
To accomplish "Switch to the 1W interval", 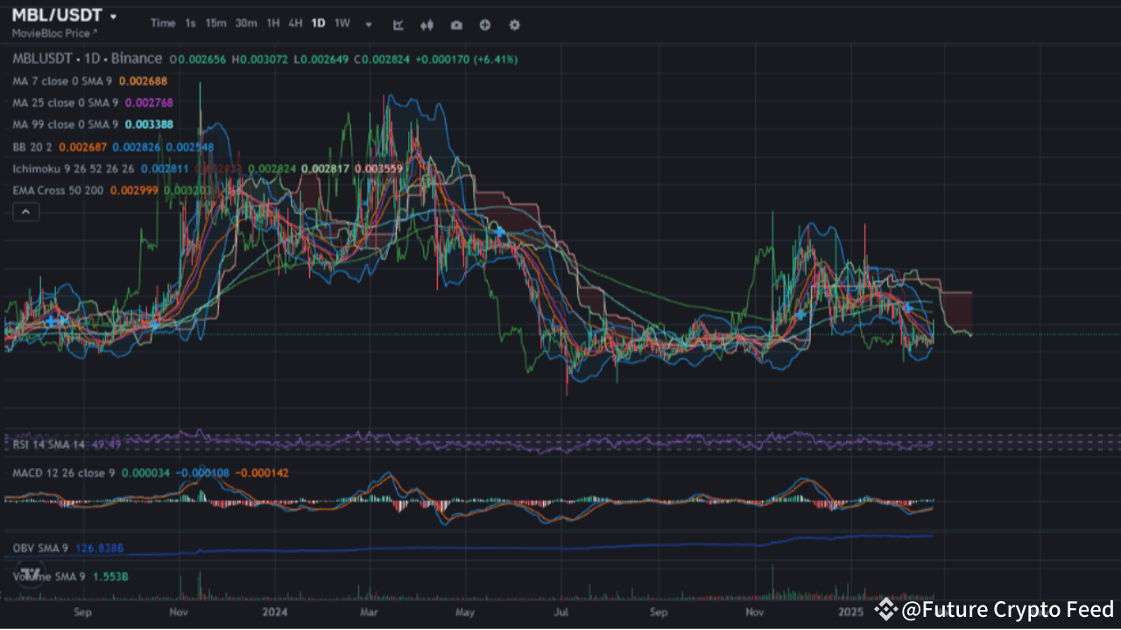I will 342,24.
